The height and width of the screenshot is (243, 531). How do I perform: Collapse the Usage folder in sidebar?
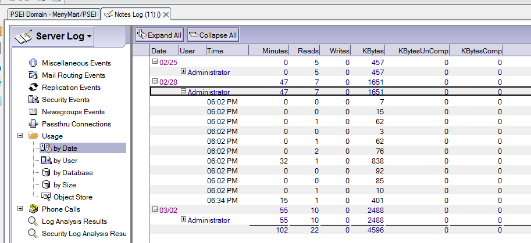point(20,136)
